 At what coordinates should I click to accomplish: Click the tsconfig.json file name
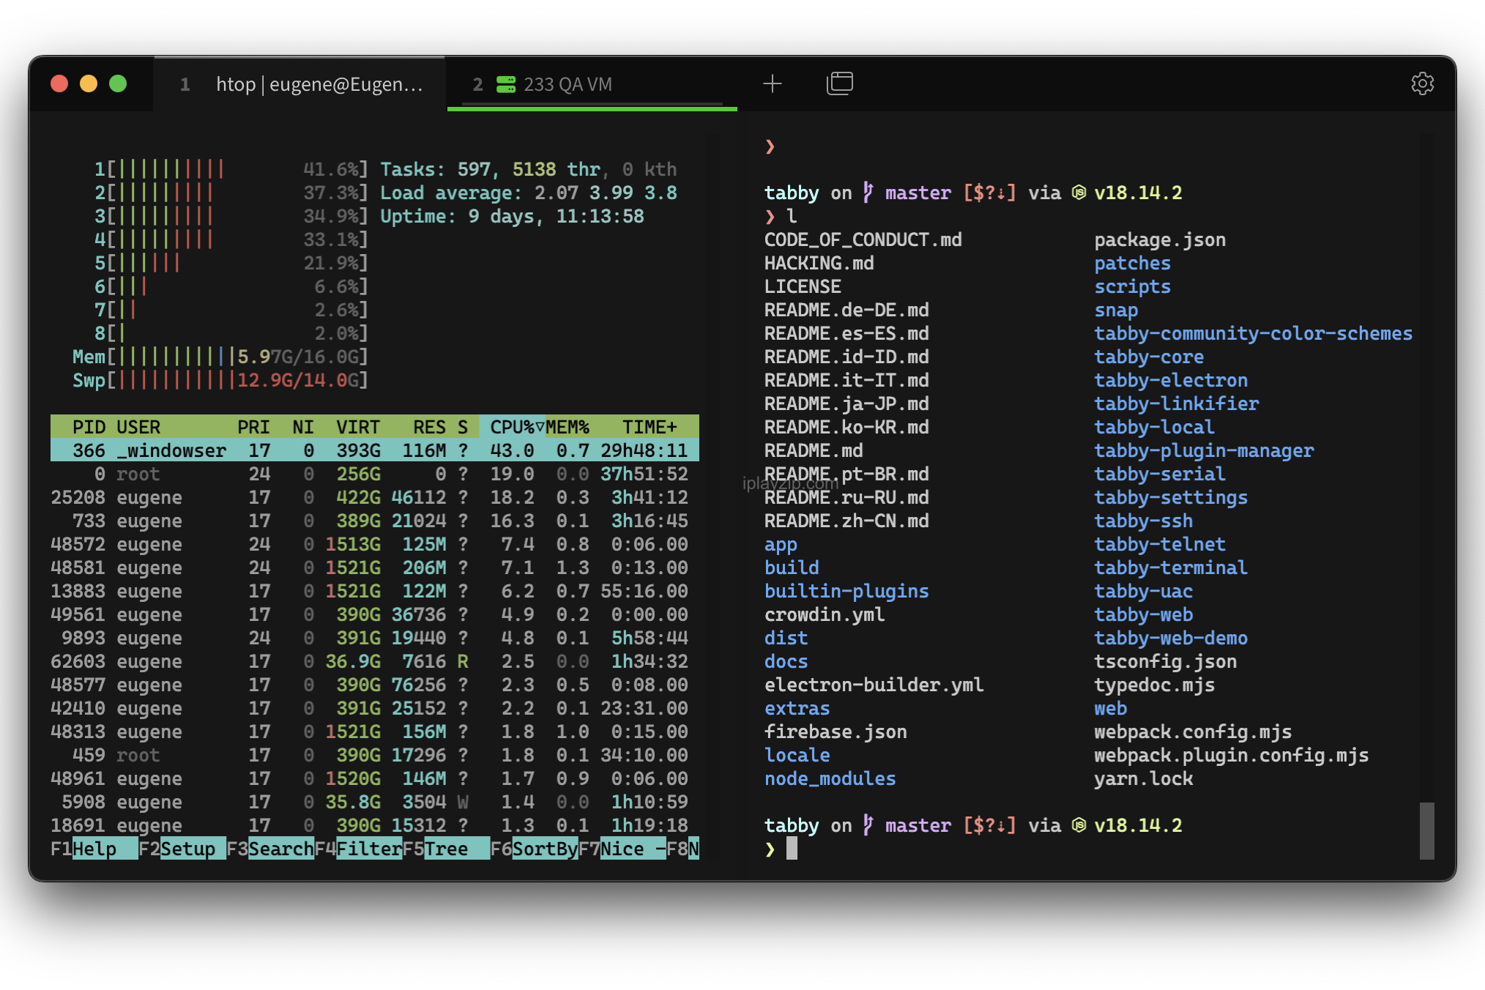click(x=1165, y=661)
